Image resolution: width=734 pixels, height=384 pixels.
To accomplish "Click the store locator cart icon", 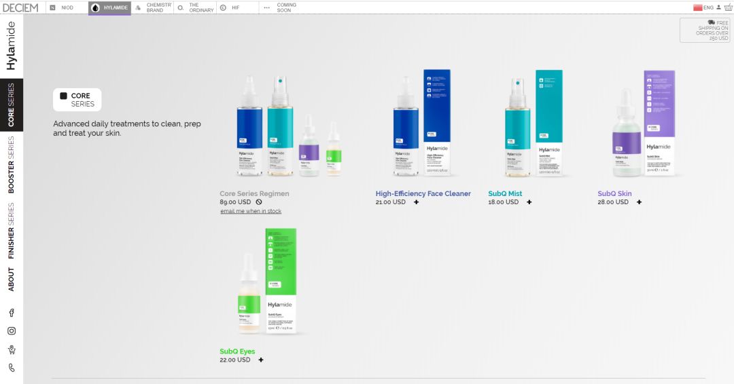I will (11, 350).
